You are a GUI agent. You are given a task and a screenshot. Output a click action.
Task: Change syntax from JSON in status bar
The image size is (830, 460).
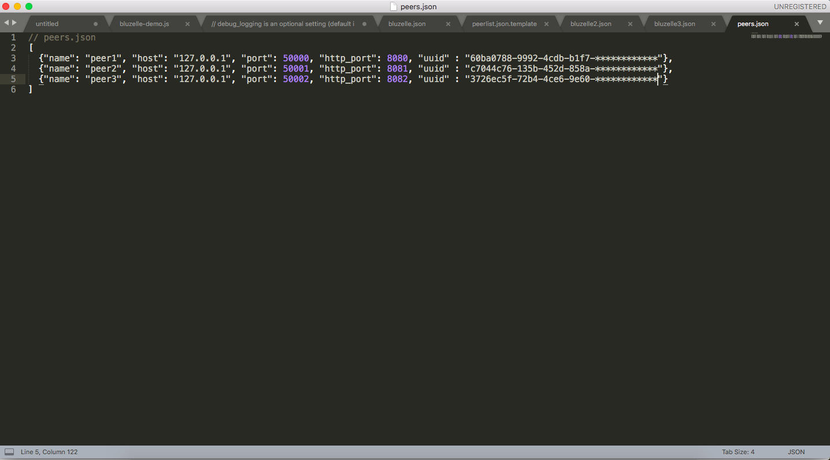click(x=796, y=452)
